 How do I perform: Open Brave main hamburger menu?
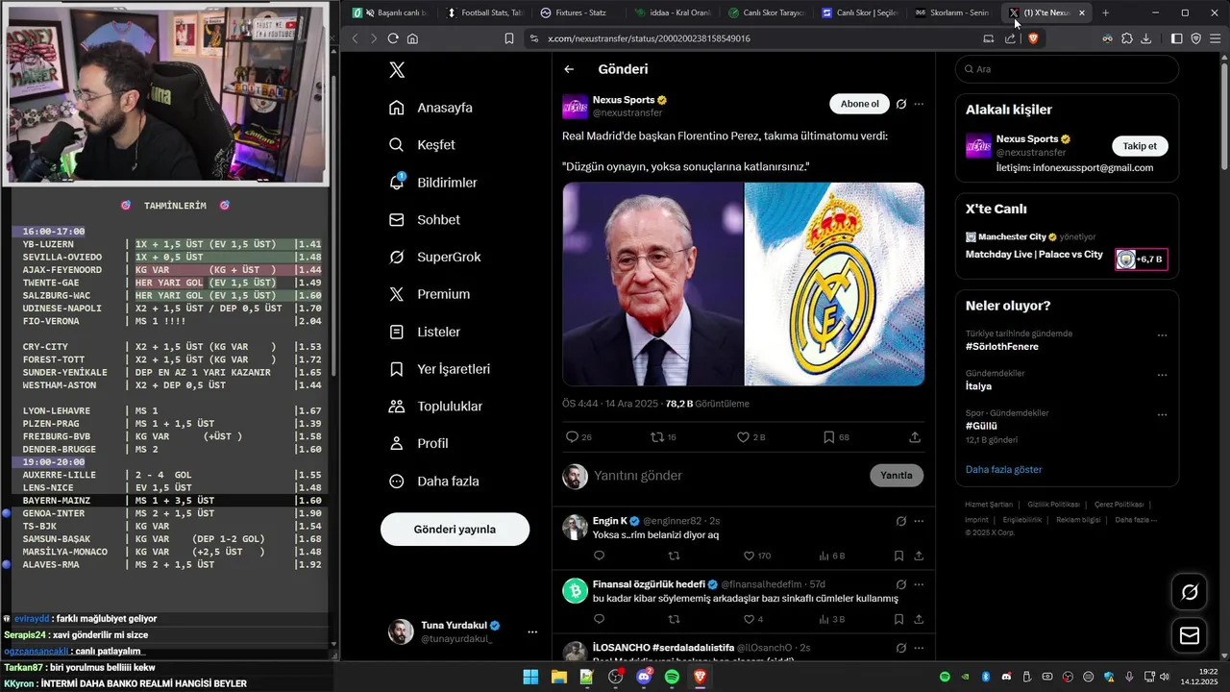point(1216,38)
